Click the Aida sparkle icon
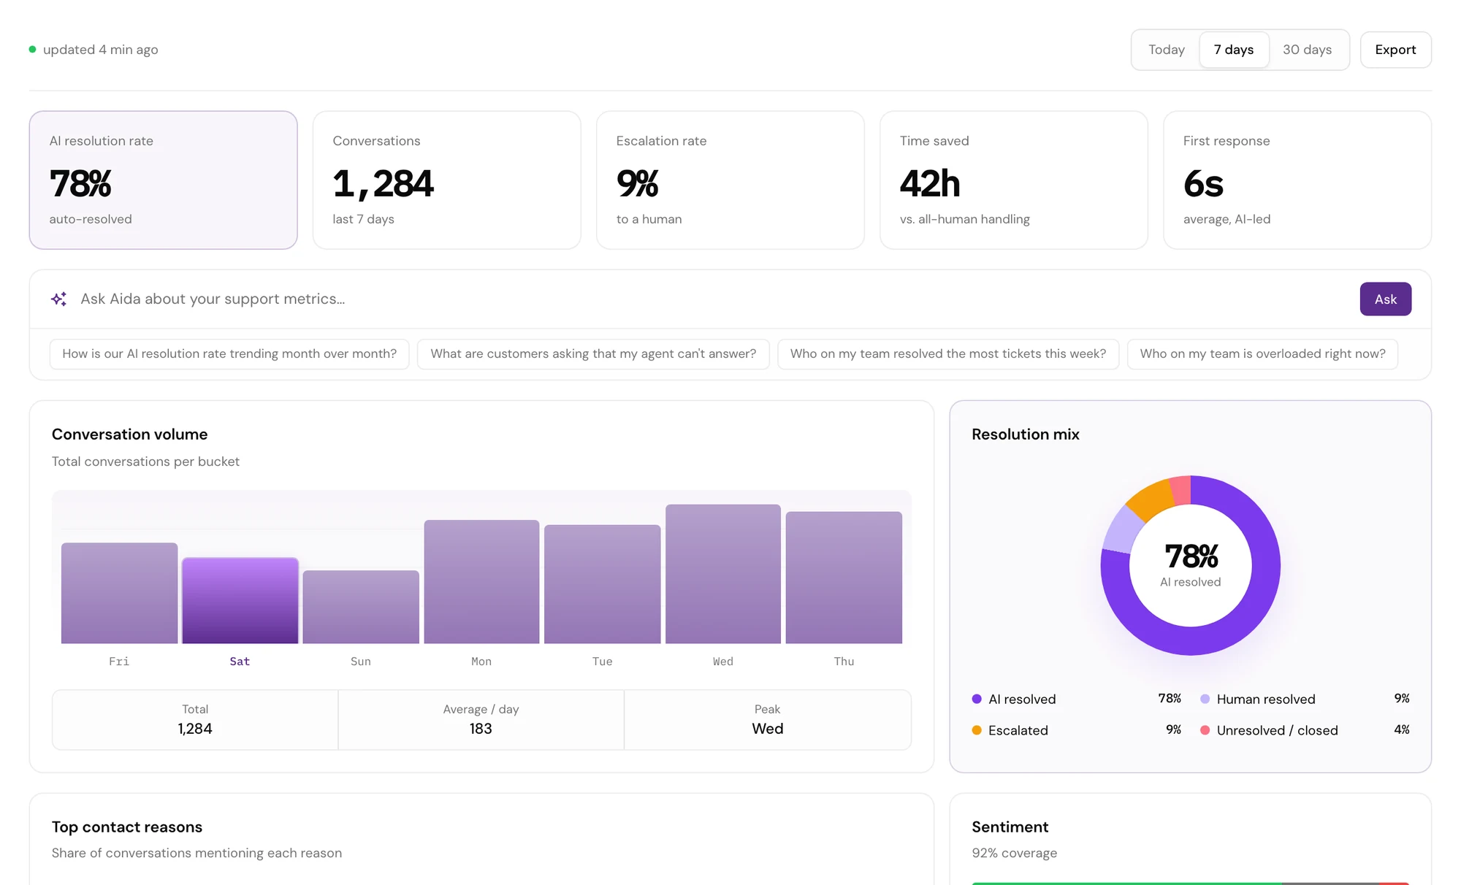The image size is (1461, 885). pos(59,299)
